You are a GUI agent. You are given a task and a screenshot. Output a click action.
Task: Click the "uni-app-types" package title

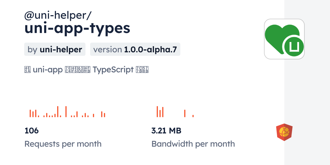pyautogui.click(x=77, y=28)
